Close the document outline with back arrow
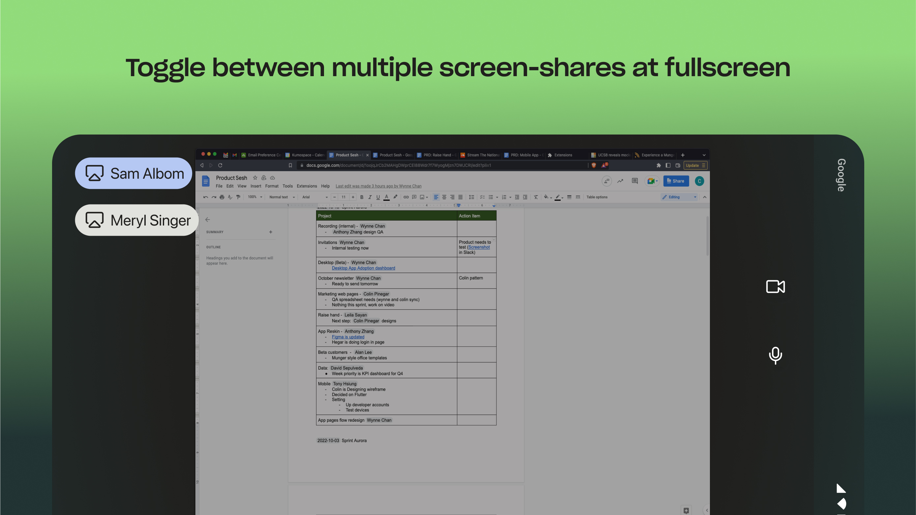This screenshot has width=916, height=515. pyautogui.click(x=208, y=220)
